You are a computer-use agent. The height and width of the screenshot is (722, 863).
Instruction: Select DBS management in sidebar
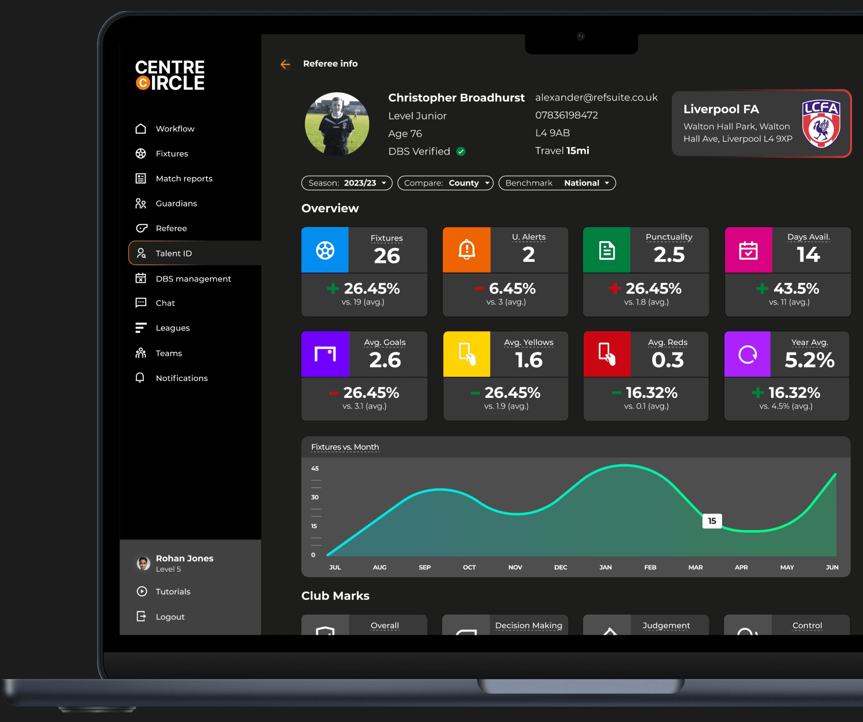pos(193,278)
